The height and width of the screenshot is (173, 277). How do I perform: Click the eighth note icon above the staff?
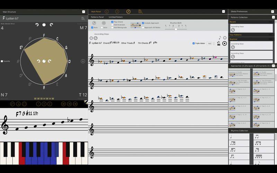220,38
